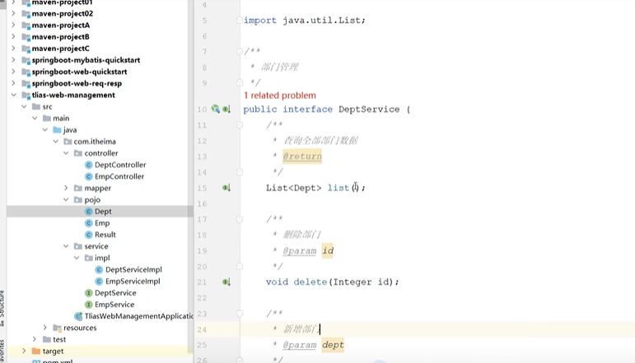Expand the mapper package
The width and height of the screenshot is (635, 363).
point(66,188)
